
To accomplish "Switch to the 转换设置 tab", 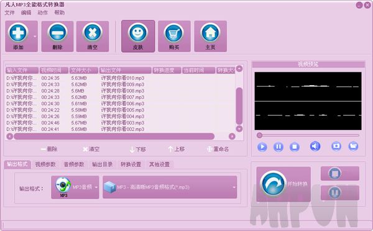I will point(131,164).
